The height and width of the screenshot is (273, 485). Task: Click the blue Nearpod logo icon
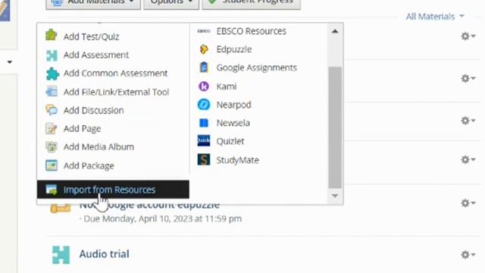204,105
